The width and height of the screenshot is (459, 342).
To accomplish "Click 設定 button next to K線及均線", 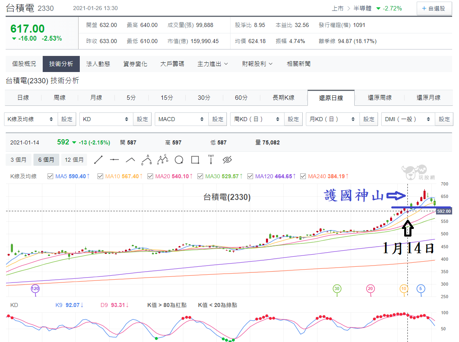I will pyautogui.click(x=67, y=119).
